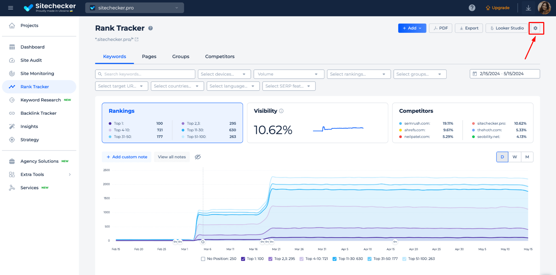Uncheck the Top 11-30: 630 checkbox

point(335,259)
